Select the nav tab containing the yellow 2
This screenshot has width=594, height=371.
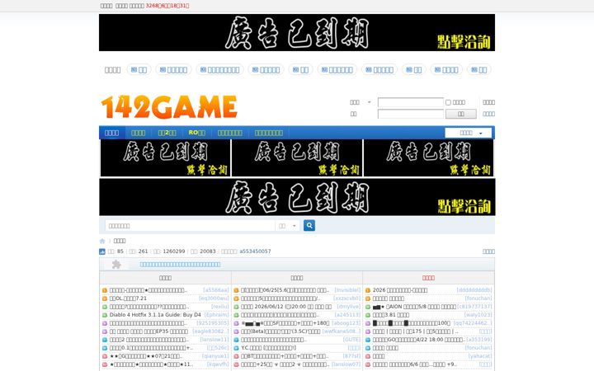click(x=167, y=133)
